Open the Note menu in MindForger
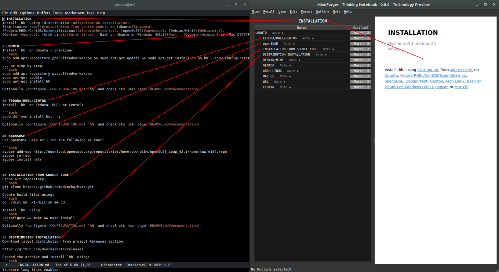Viewport: 499px width, 272px height. click(x=336, y=12)
